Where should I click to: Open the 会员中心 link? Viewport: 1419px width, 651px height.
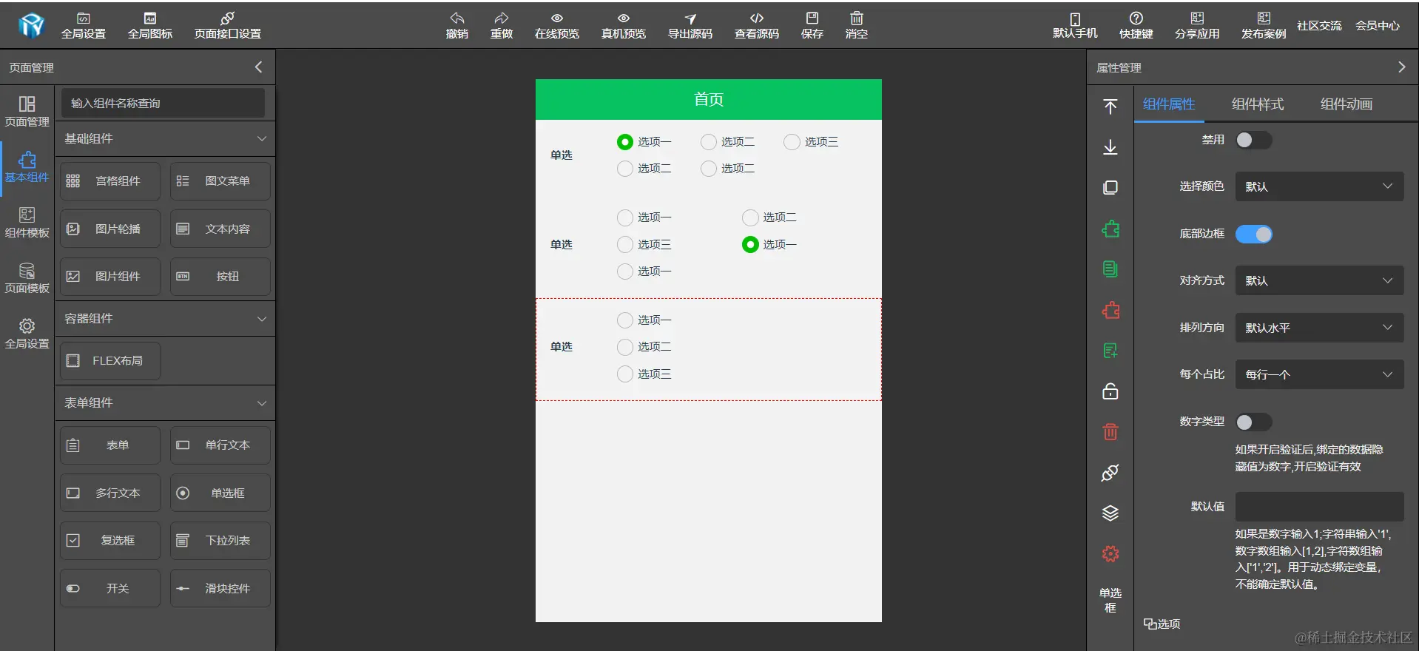(1378, 26)
